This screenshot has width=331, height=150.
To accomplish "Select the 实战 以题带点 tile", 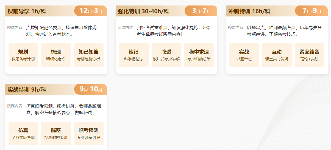I will click(244, 55).
